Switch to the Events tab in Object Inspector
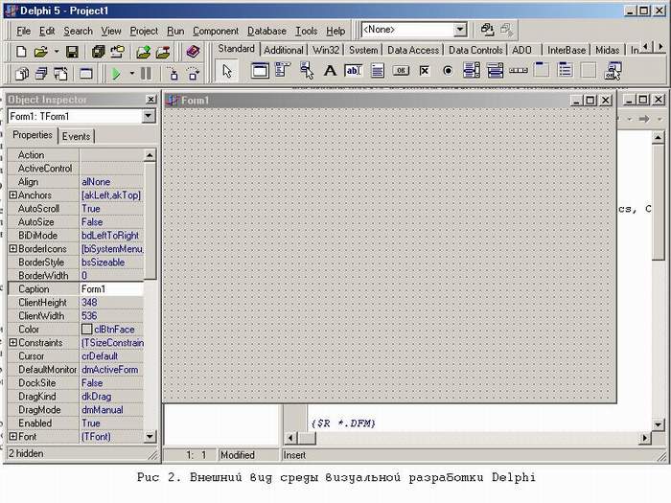The width and height of the screenshot is (671, 503). tap(76, 136)
